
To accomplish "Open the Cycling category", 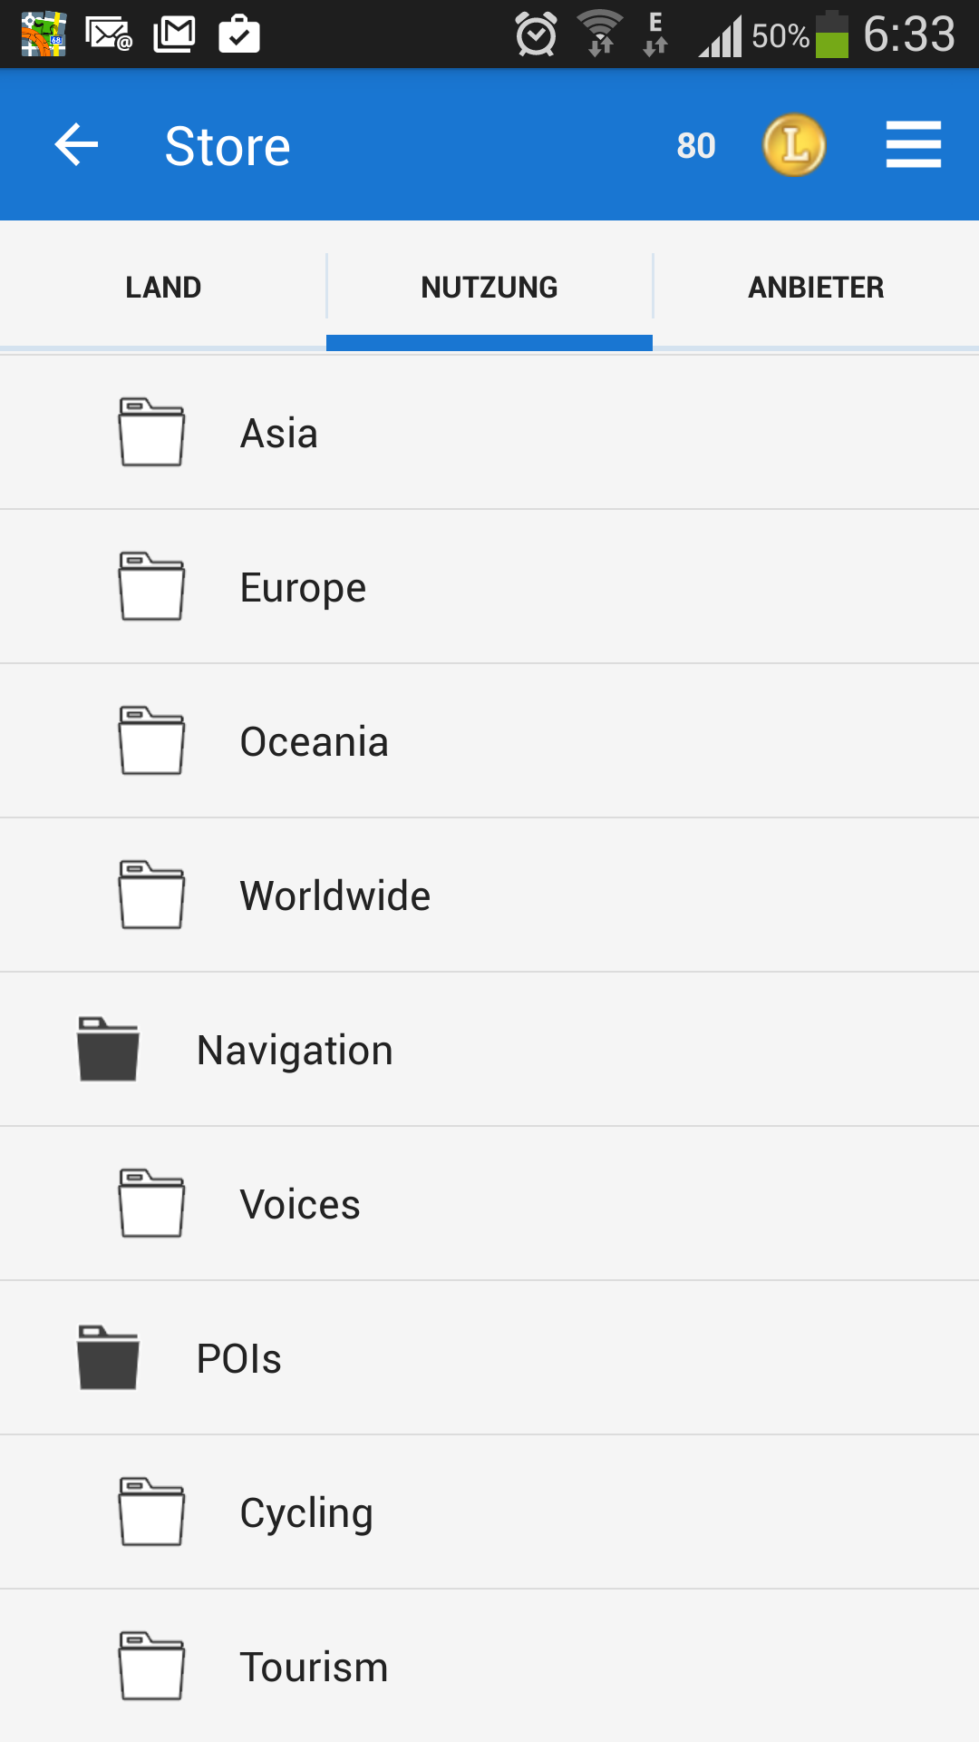I will pyautogui.click(x=306, y=1512).
